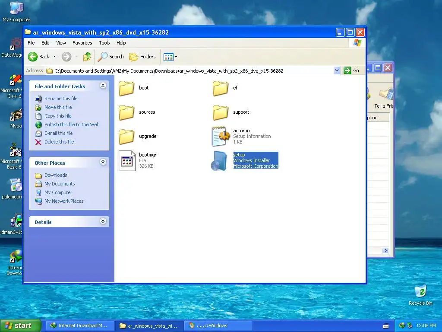Click the Windows flag logo in toolbar

click(357, 43)
